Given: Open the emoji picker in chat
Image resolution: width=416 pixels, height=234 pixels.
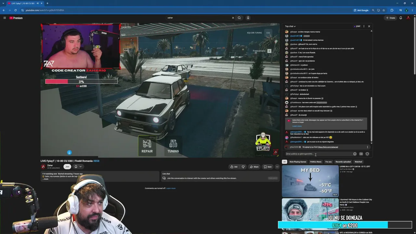Looking at the screenshot, I should (355, 154).
